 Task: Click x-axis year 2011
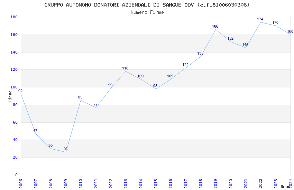[x=95, y=184]
